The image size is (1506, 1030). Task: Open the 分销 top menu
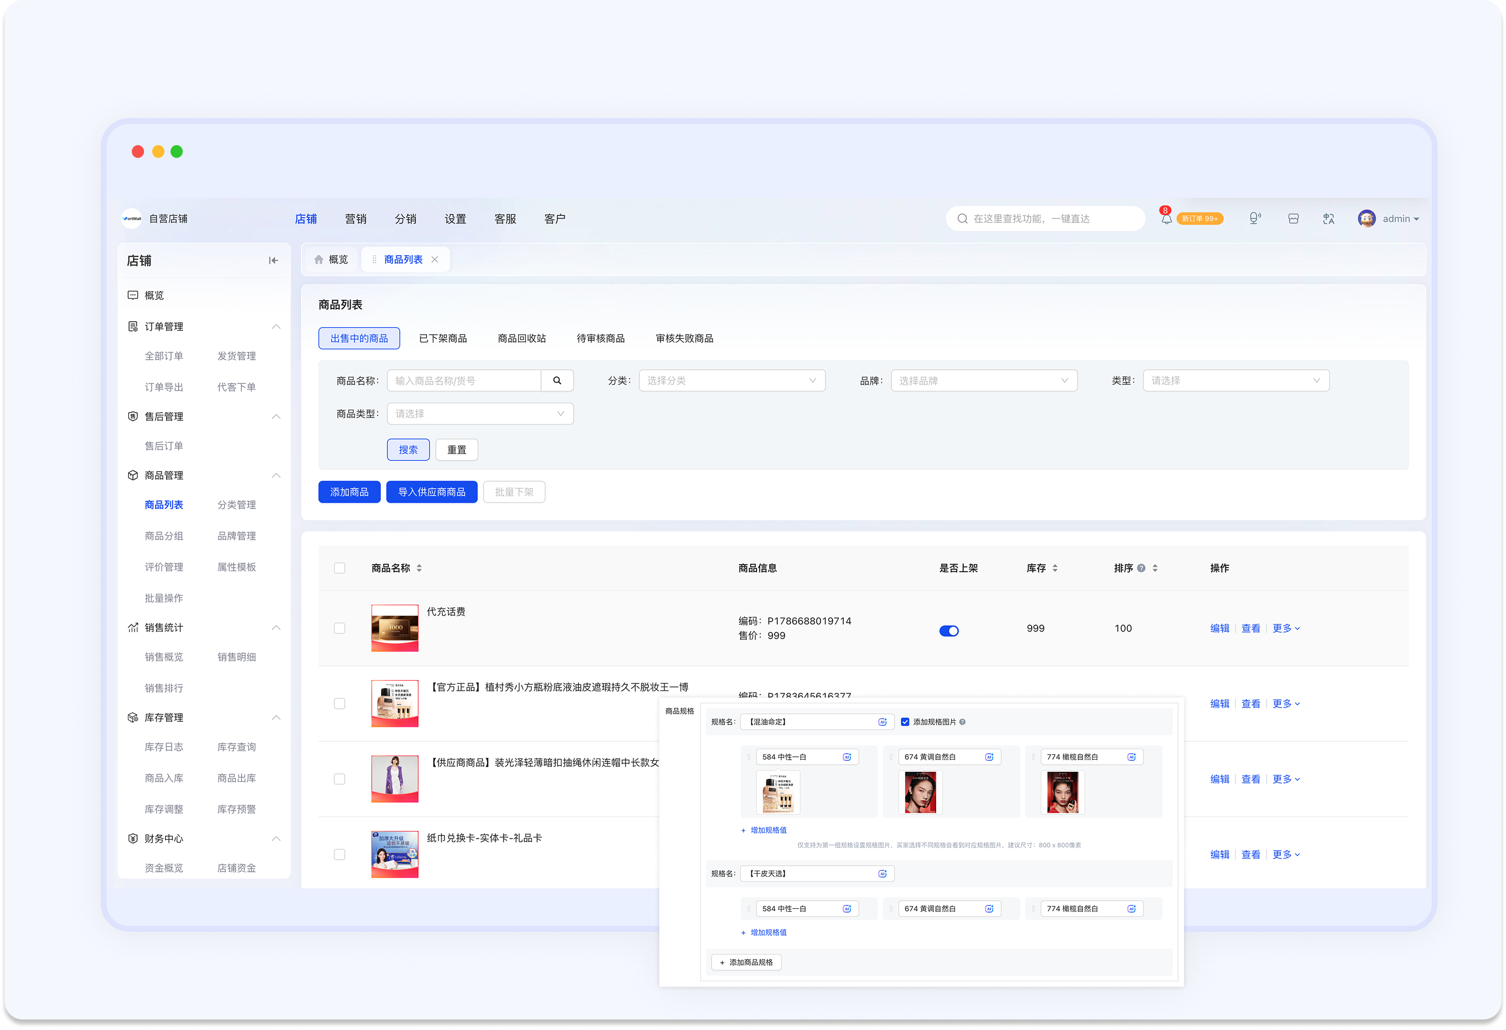pos(406,219)
